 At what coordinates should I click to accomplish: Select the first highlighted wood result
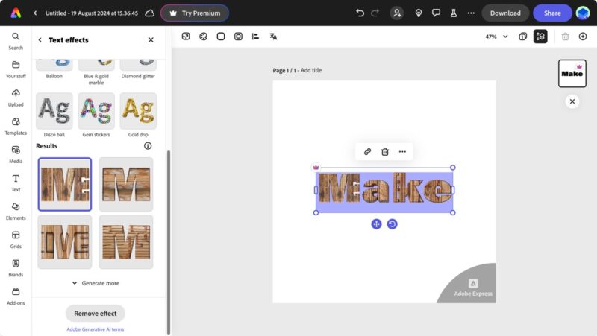(65, 184)
